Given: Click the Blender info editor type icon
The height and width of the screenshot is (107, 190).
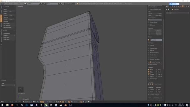Looking at the screenshot, I should [x=2, y=4].
